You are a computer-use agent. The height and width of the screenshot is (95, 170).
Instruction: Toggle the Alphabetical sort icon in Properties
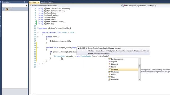(x=7, y=9)
